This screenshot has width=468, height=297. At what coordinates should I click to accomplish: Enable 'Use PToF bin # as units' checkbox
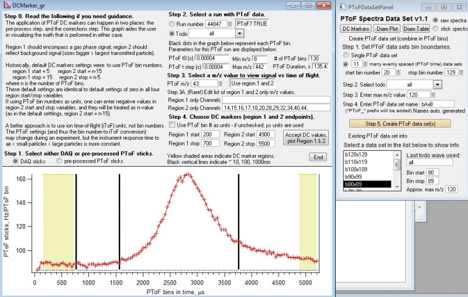click(172, 125)
